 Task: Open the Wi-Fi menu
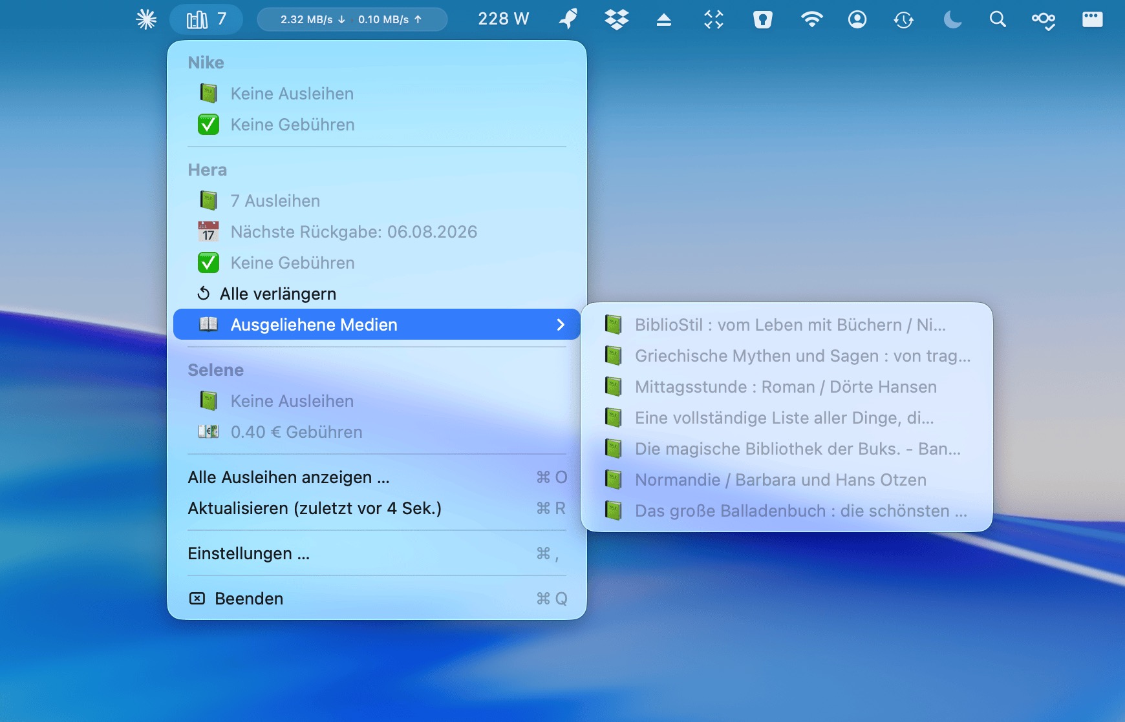pyautogui.click(x=811, y=19)
